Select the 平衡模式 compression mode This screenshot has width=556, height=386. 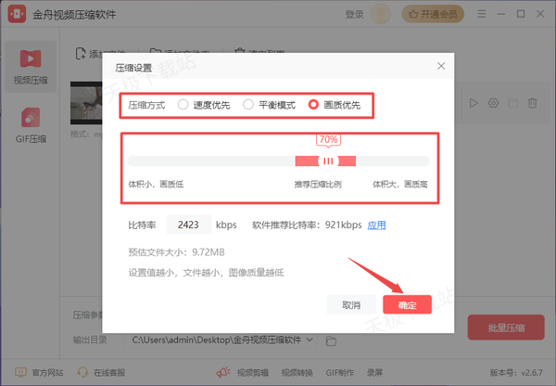coord(248,105)
